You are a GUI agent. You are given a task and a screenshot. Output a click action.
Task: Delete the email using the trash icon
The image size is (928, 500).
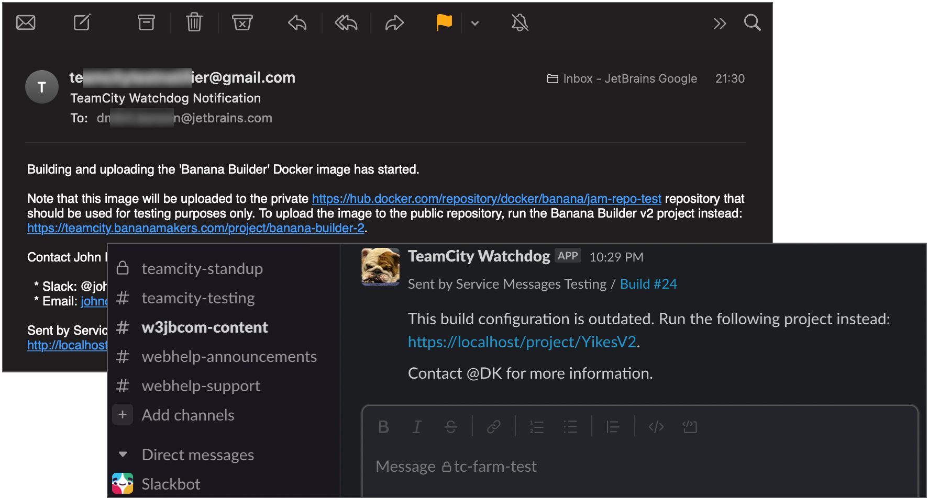point(193,22)
